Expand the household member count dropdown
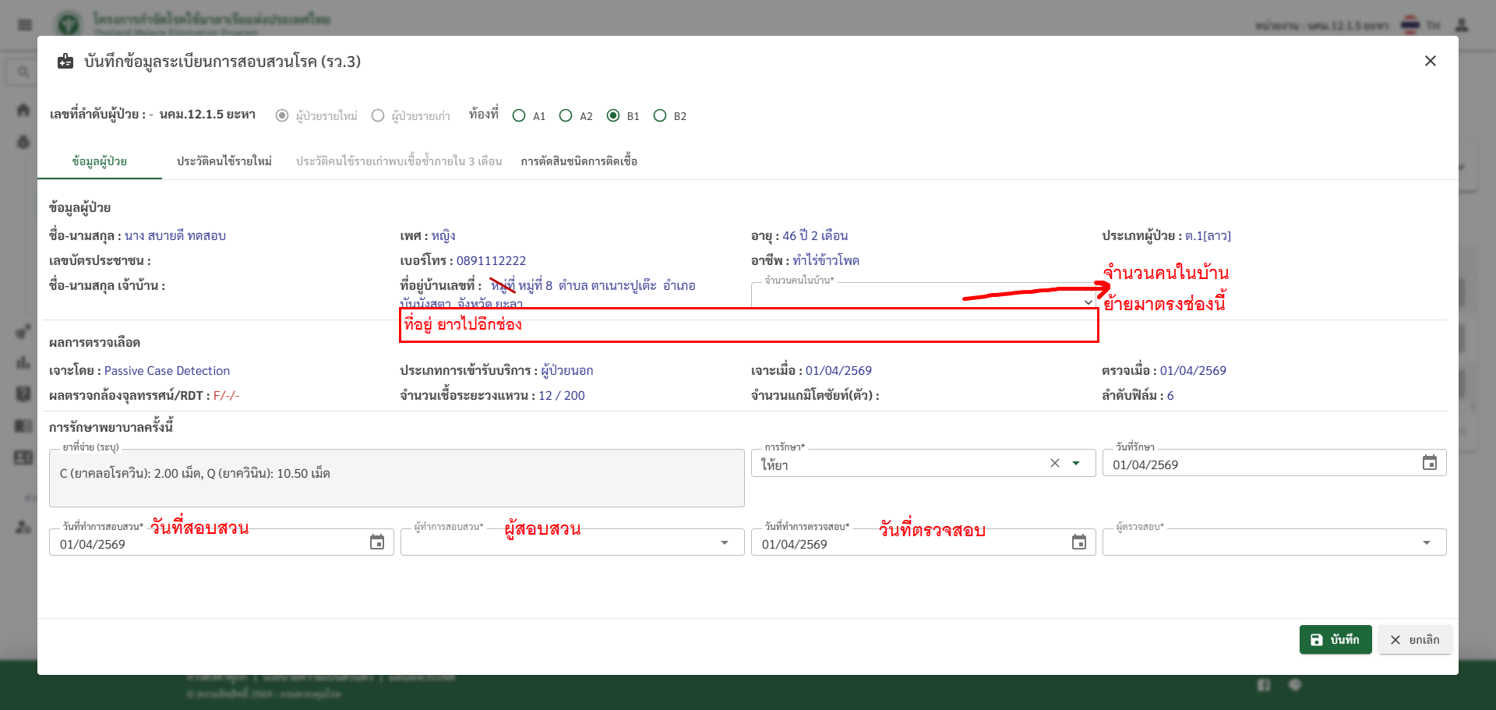Viewport: 1496px width, 710px height. 1088,302
